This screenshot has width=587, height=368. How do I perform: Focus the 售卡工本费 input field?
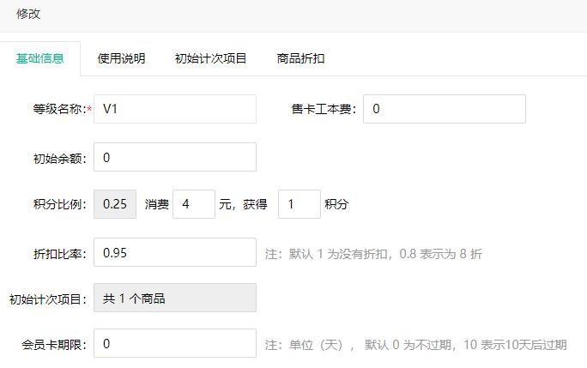[x=444, y=109]
